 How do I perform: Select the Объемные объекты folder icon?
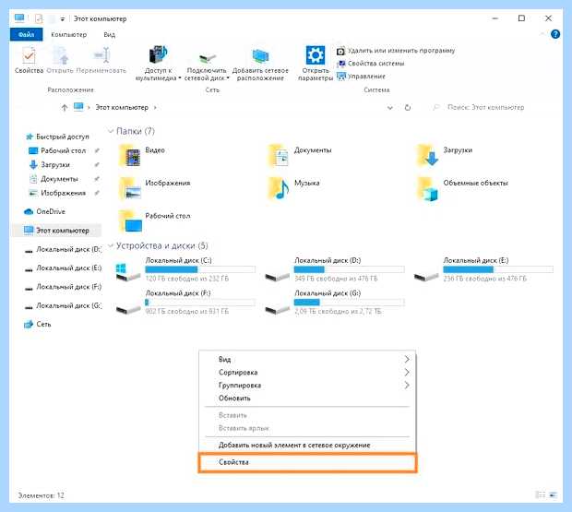427,189
